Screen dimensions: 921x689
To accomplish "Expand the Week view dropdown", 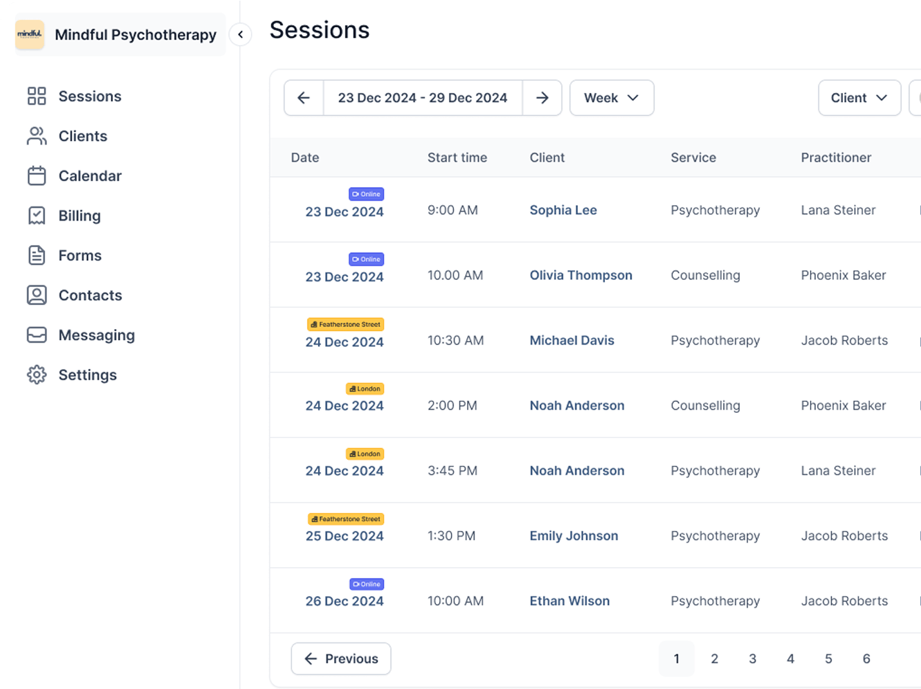I will click(611, 98).
